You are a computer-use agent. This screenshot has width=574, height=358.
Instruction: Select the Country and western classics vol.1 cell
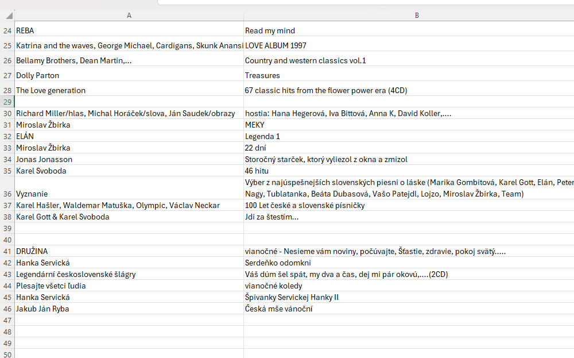[x=409, y=60]
